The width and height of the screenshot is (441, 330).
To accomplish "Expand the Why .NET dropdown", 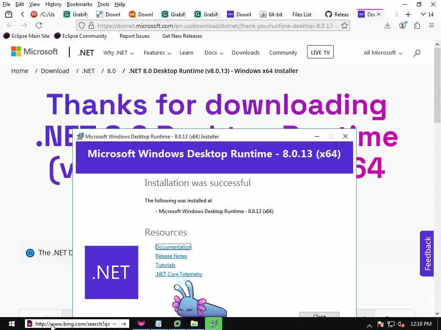I will pos(118,53).
